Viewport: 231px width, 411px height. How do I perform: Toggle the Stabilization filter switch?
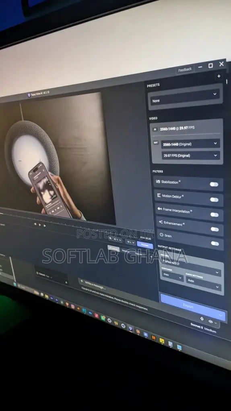pyautogui.click(x=214, y=184)
